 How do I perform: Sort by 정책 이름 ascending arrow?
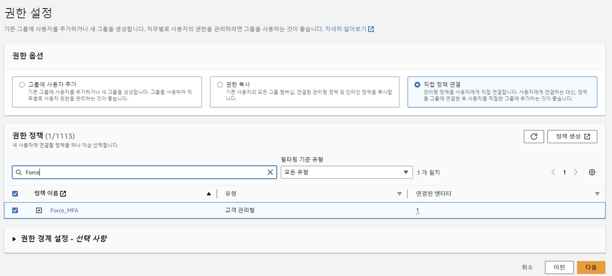point(208,194)
